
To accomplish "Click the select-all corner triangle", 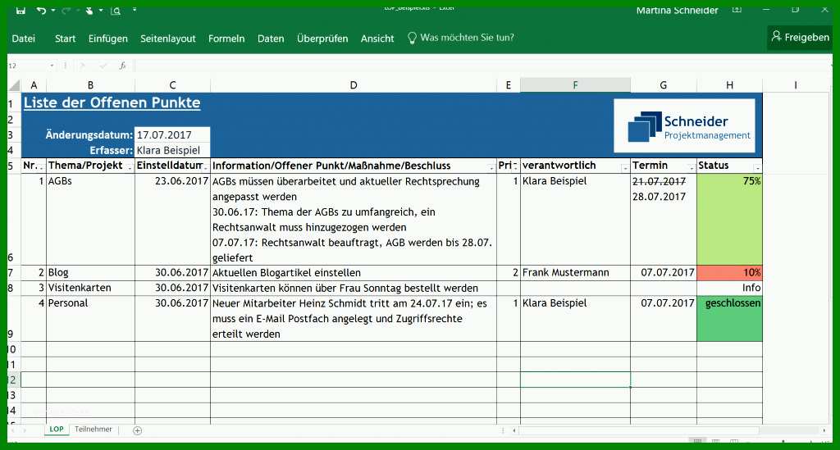I will 15,85.
